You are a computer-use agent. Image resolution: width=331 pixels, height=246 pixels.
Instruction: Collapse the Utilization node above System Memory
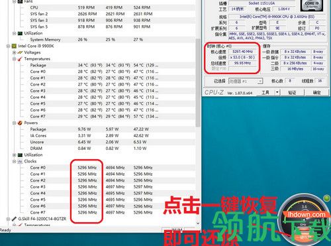[x=15, y=33]
